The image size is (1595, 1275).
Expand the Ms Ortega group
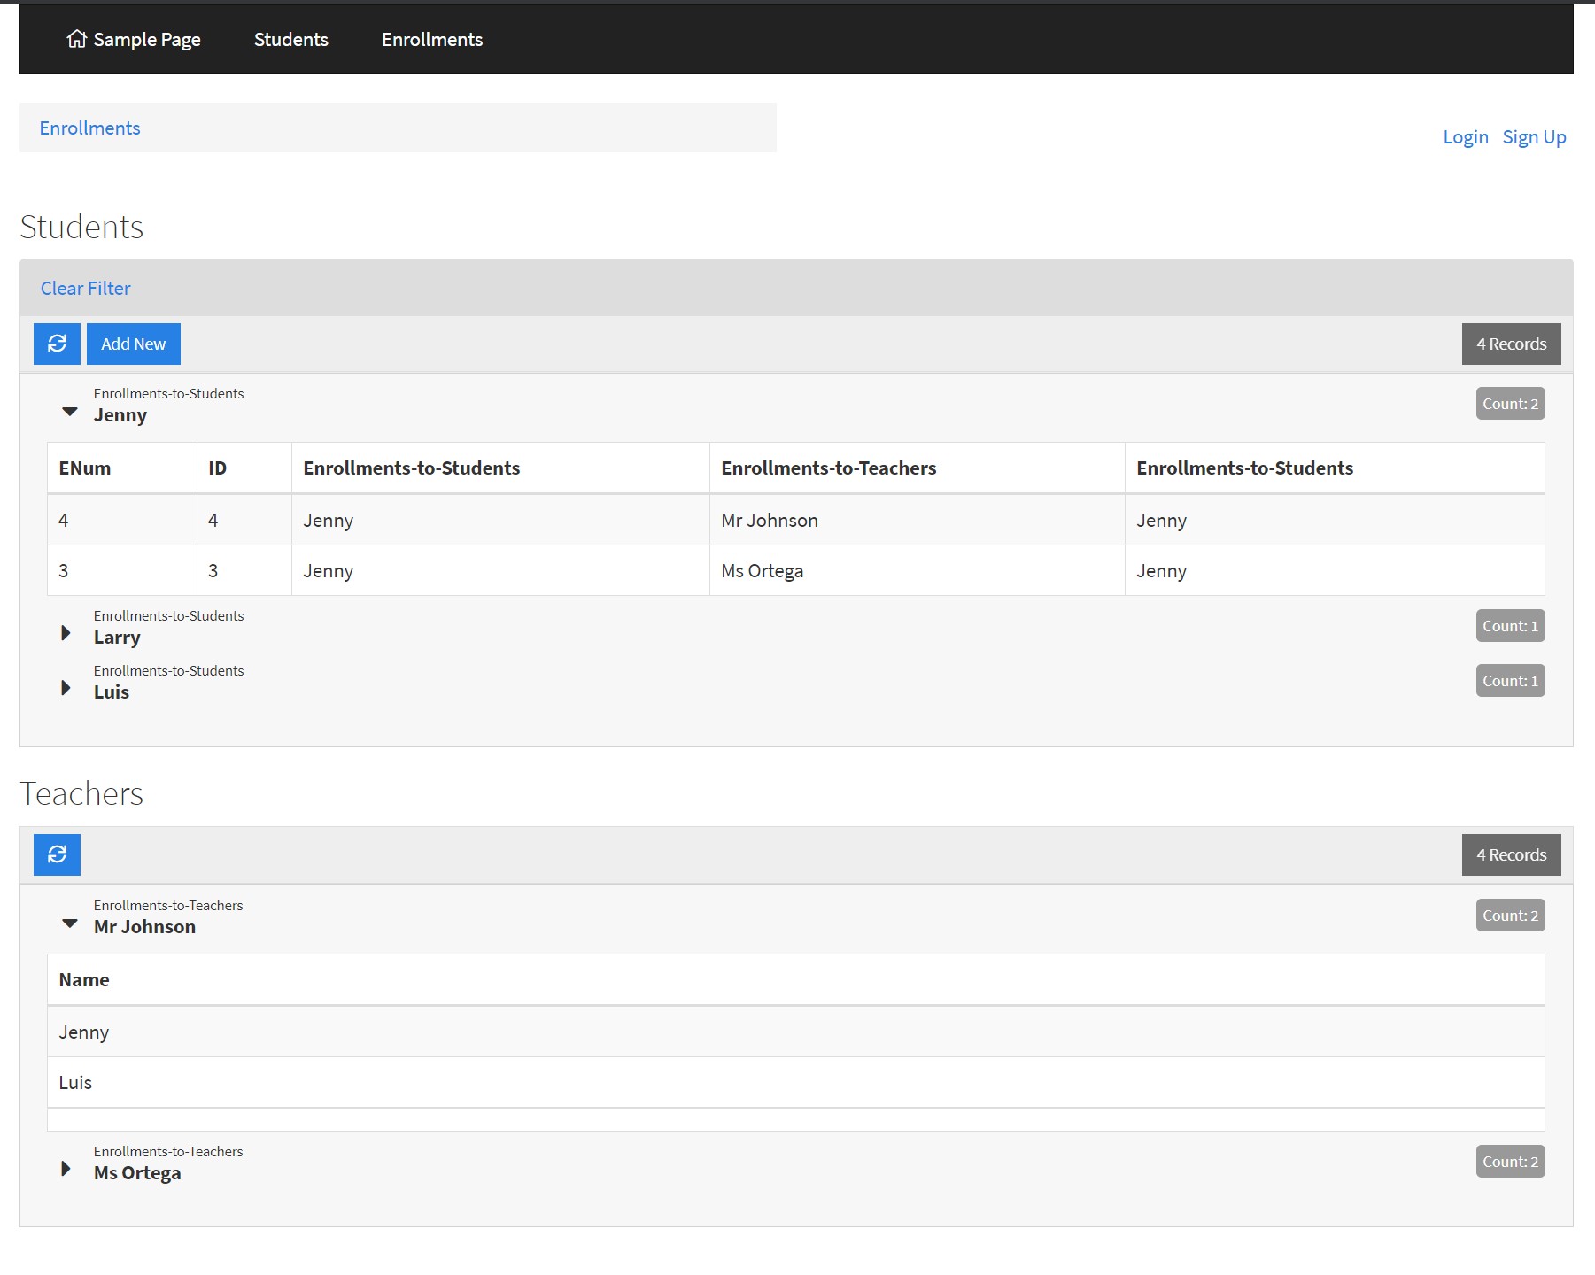point(66,1169)
